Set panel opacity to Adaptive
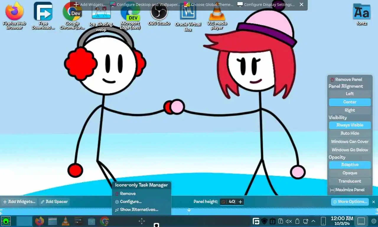The height and width of the screenshot is (227, 378). 350,165
